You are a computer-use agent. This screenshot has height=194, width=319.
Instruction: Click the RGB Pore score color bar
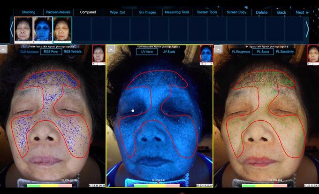pos(49,186)
